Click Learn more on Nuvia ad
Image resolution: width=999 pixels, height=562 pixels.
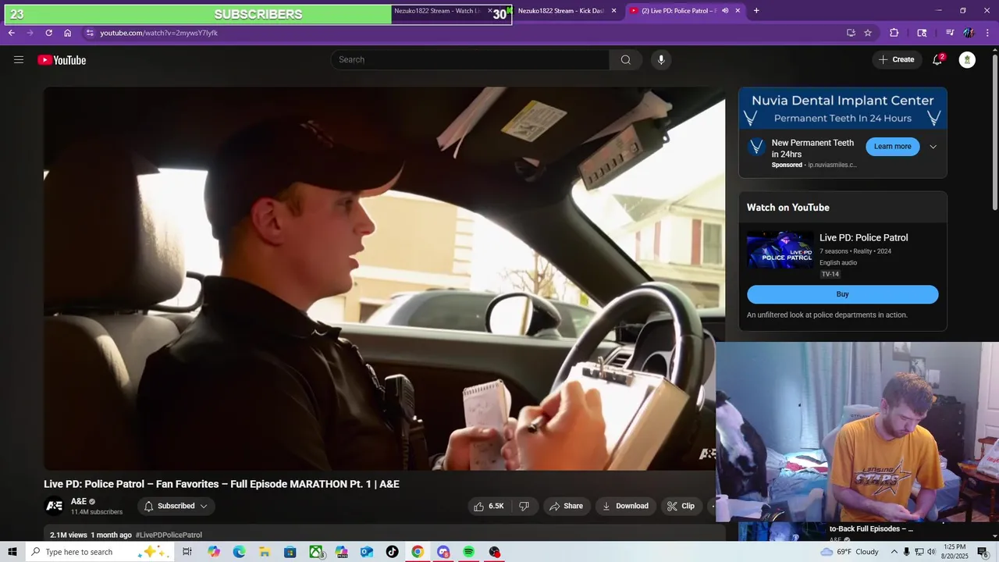pyautogui.click(x=892, y=147)
